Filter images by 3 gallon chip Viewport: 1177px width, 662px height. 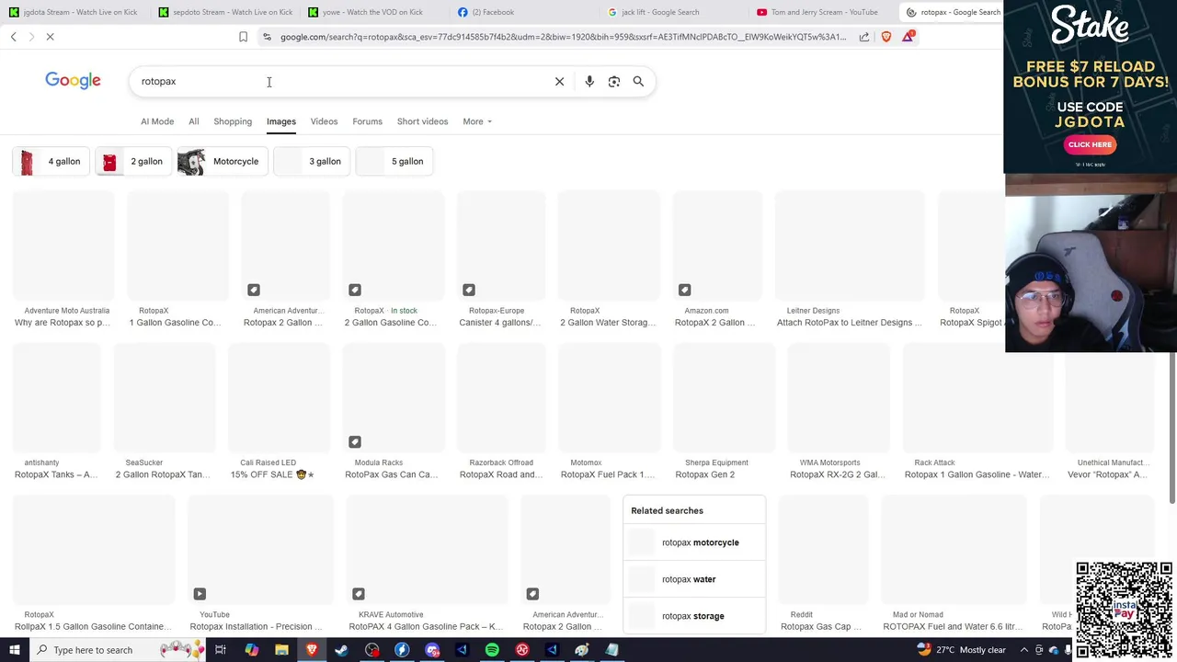click(312, 161)
